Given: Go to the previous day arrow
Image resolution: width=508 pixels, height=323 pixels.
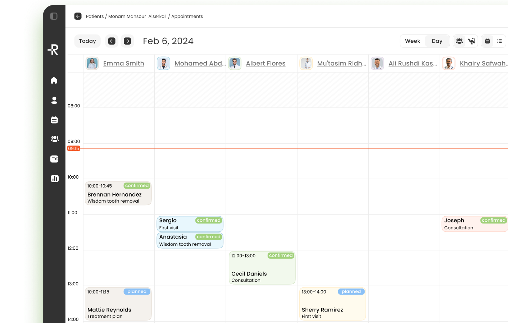Looking at the screenshot, I should (112, 41).
